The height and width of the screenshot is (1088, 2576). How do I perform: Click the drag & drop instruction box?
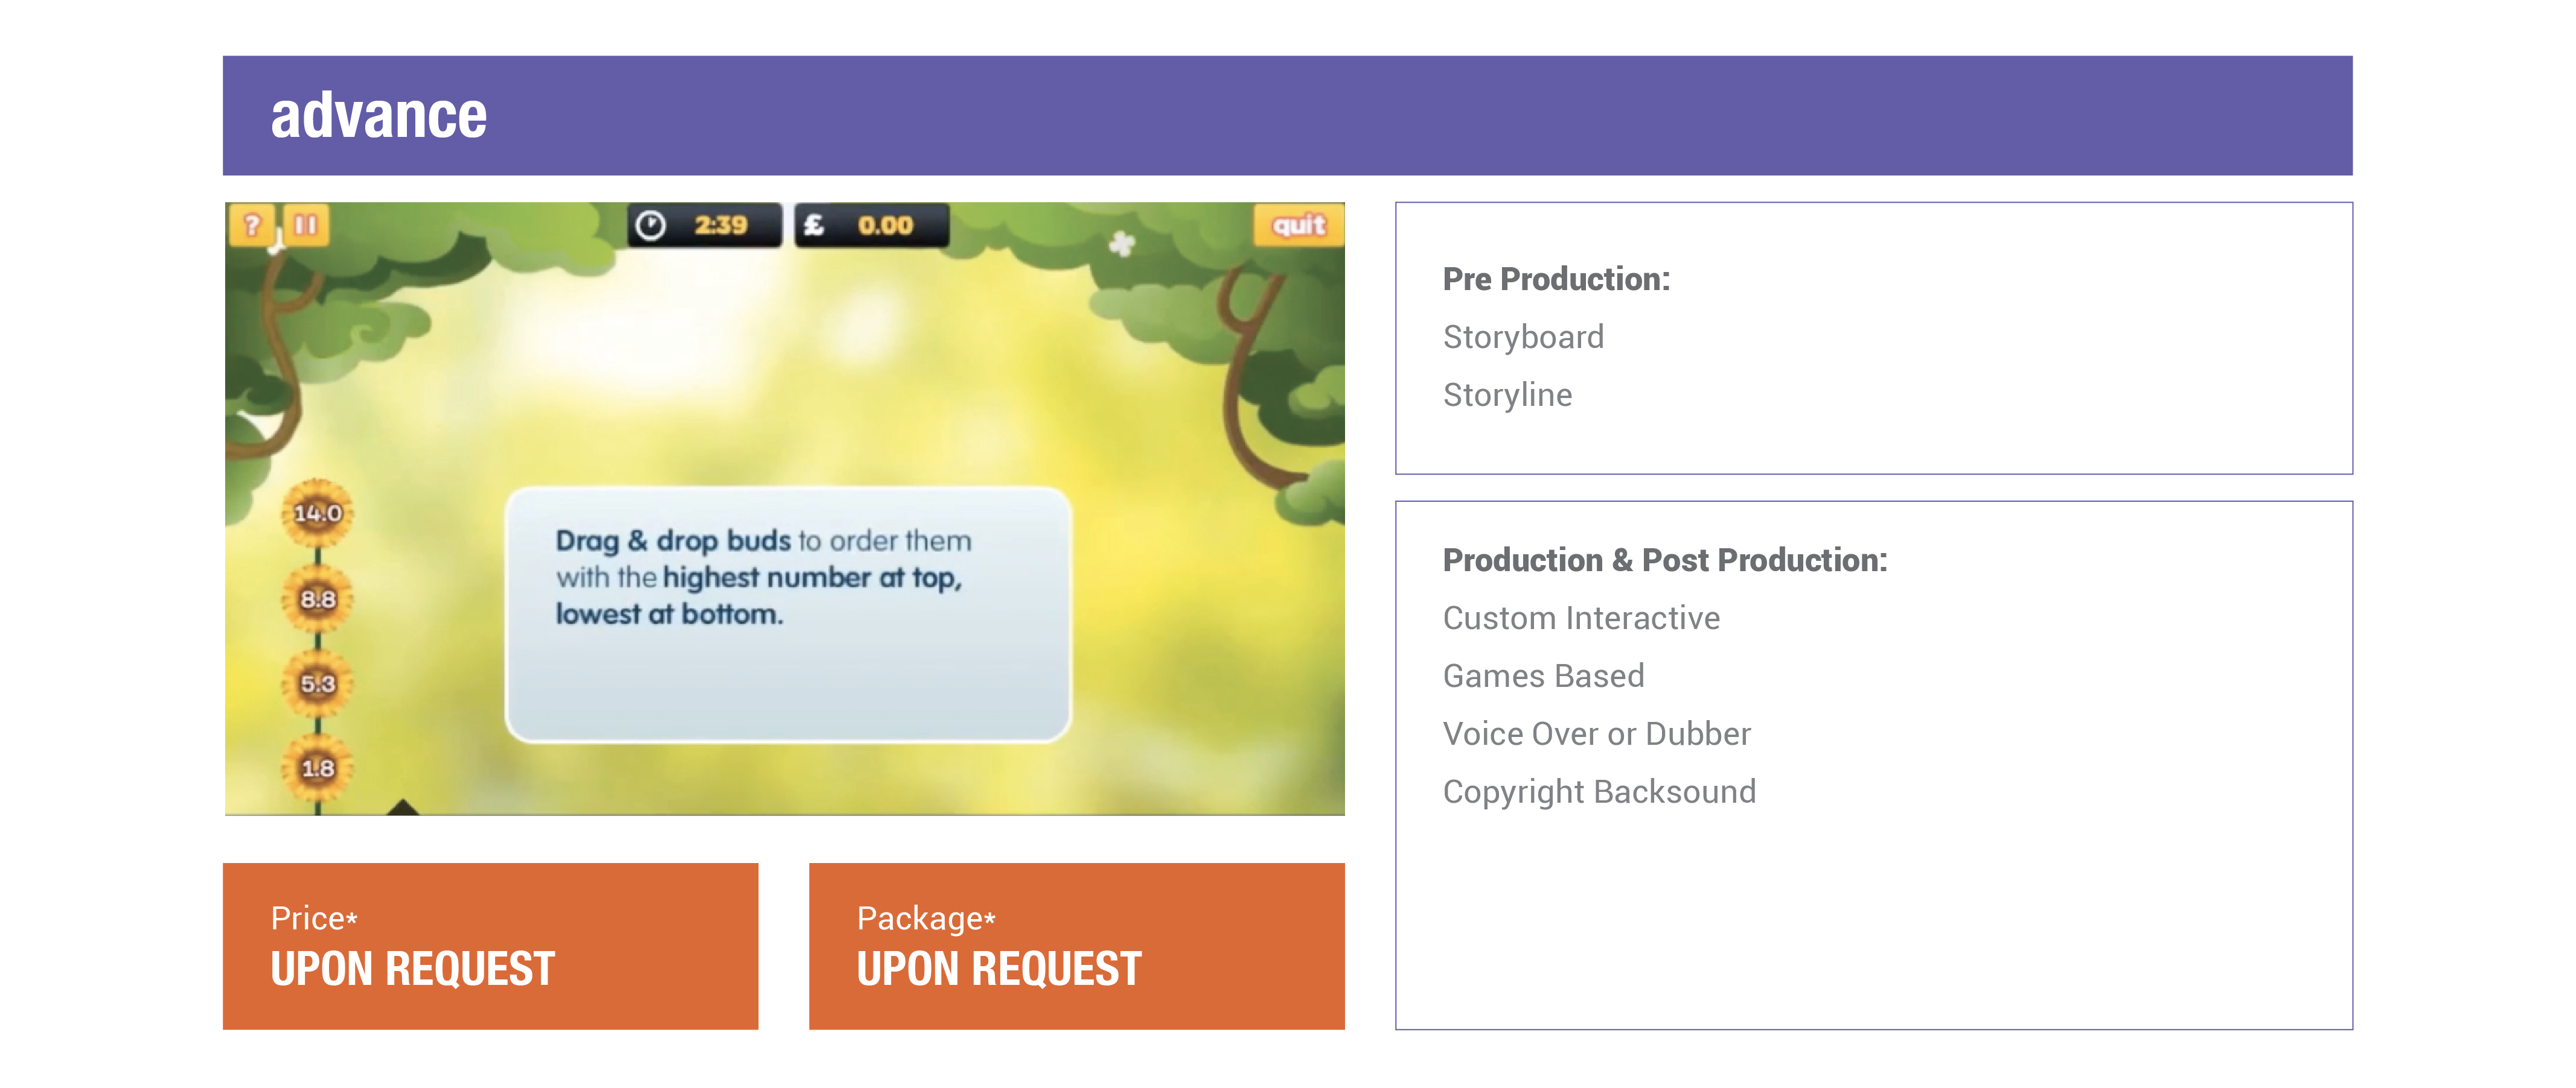tap(788, 613)
